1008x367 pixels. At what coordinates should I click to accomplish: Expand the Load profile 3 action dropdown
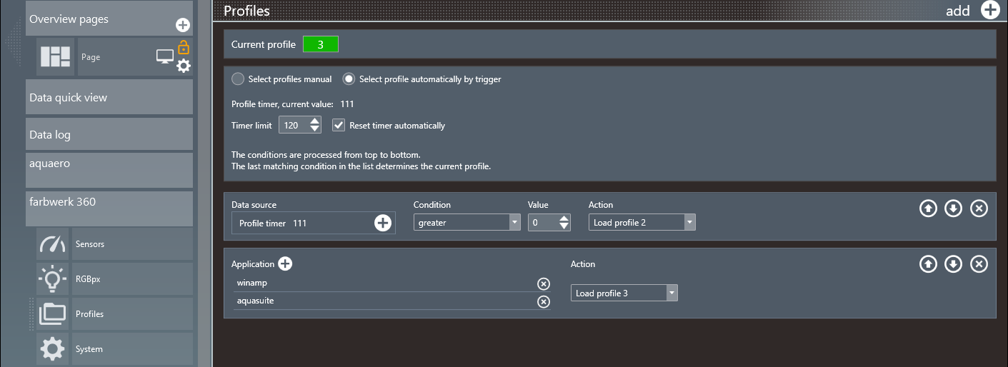pos(624,293)
